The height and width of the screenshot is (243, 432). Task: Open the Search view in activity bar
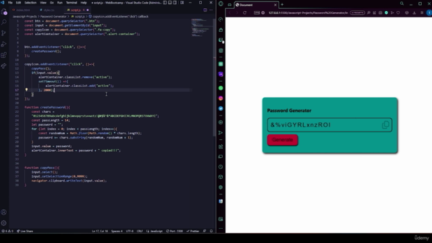click(x=4, y=22)
